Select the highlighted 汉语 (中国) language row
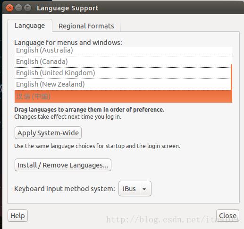The image size is (244, 229). pos(123,97)
